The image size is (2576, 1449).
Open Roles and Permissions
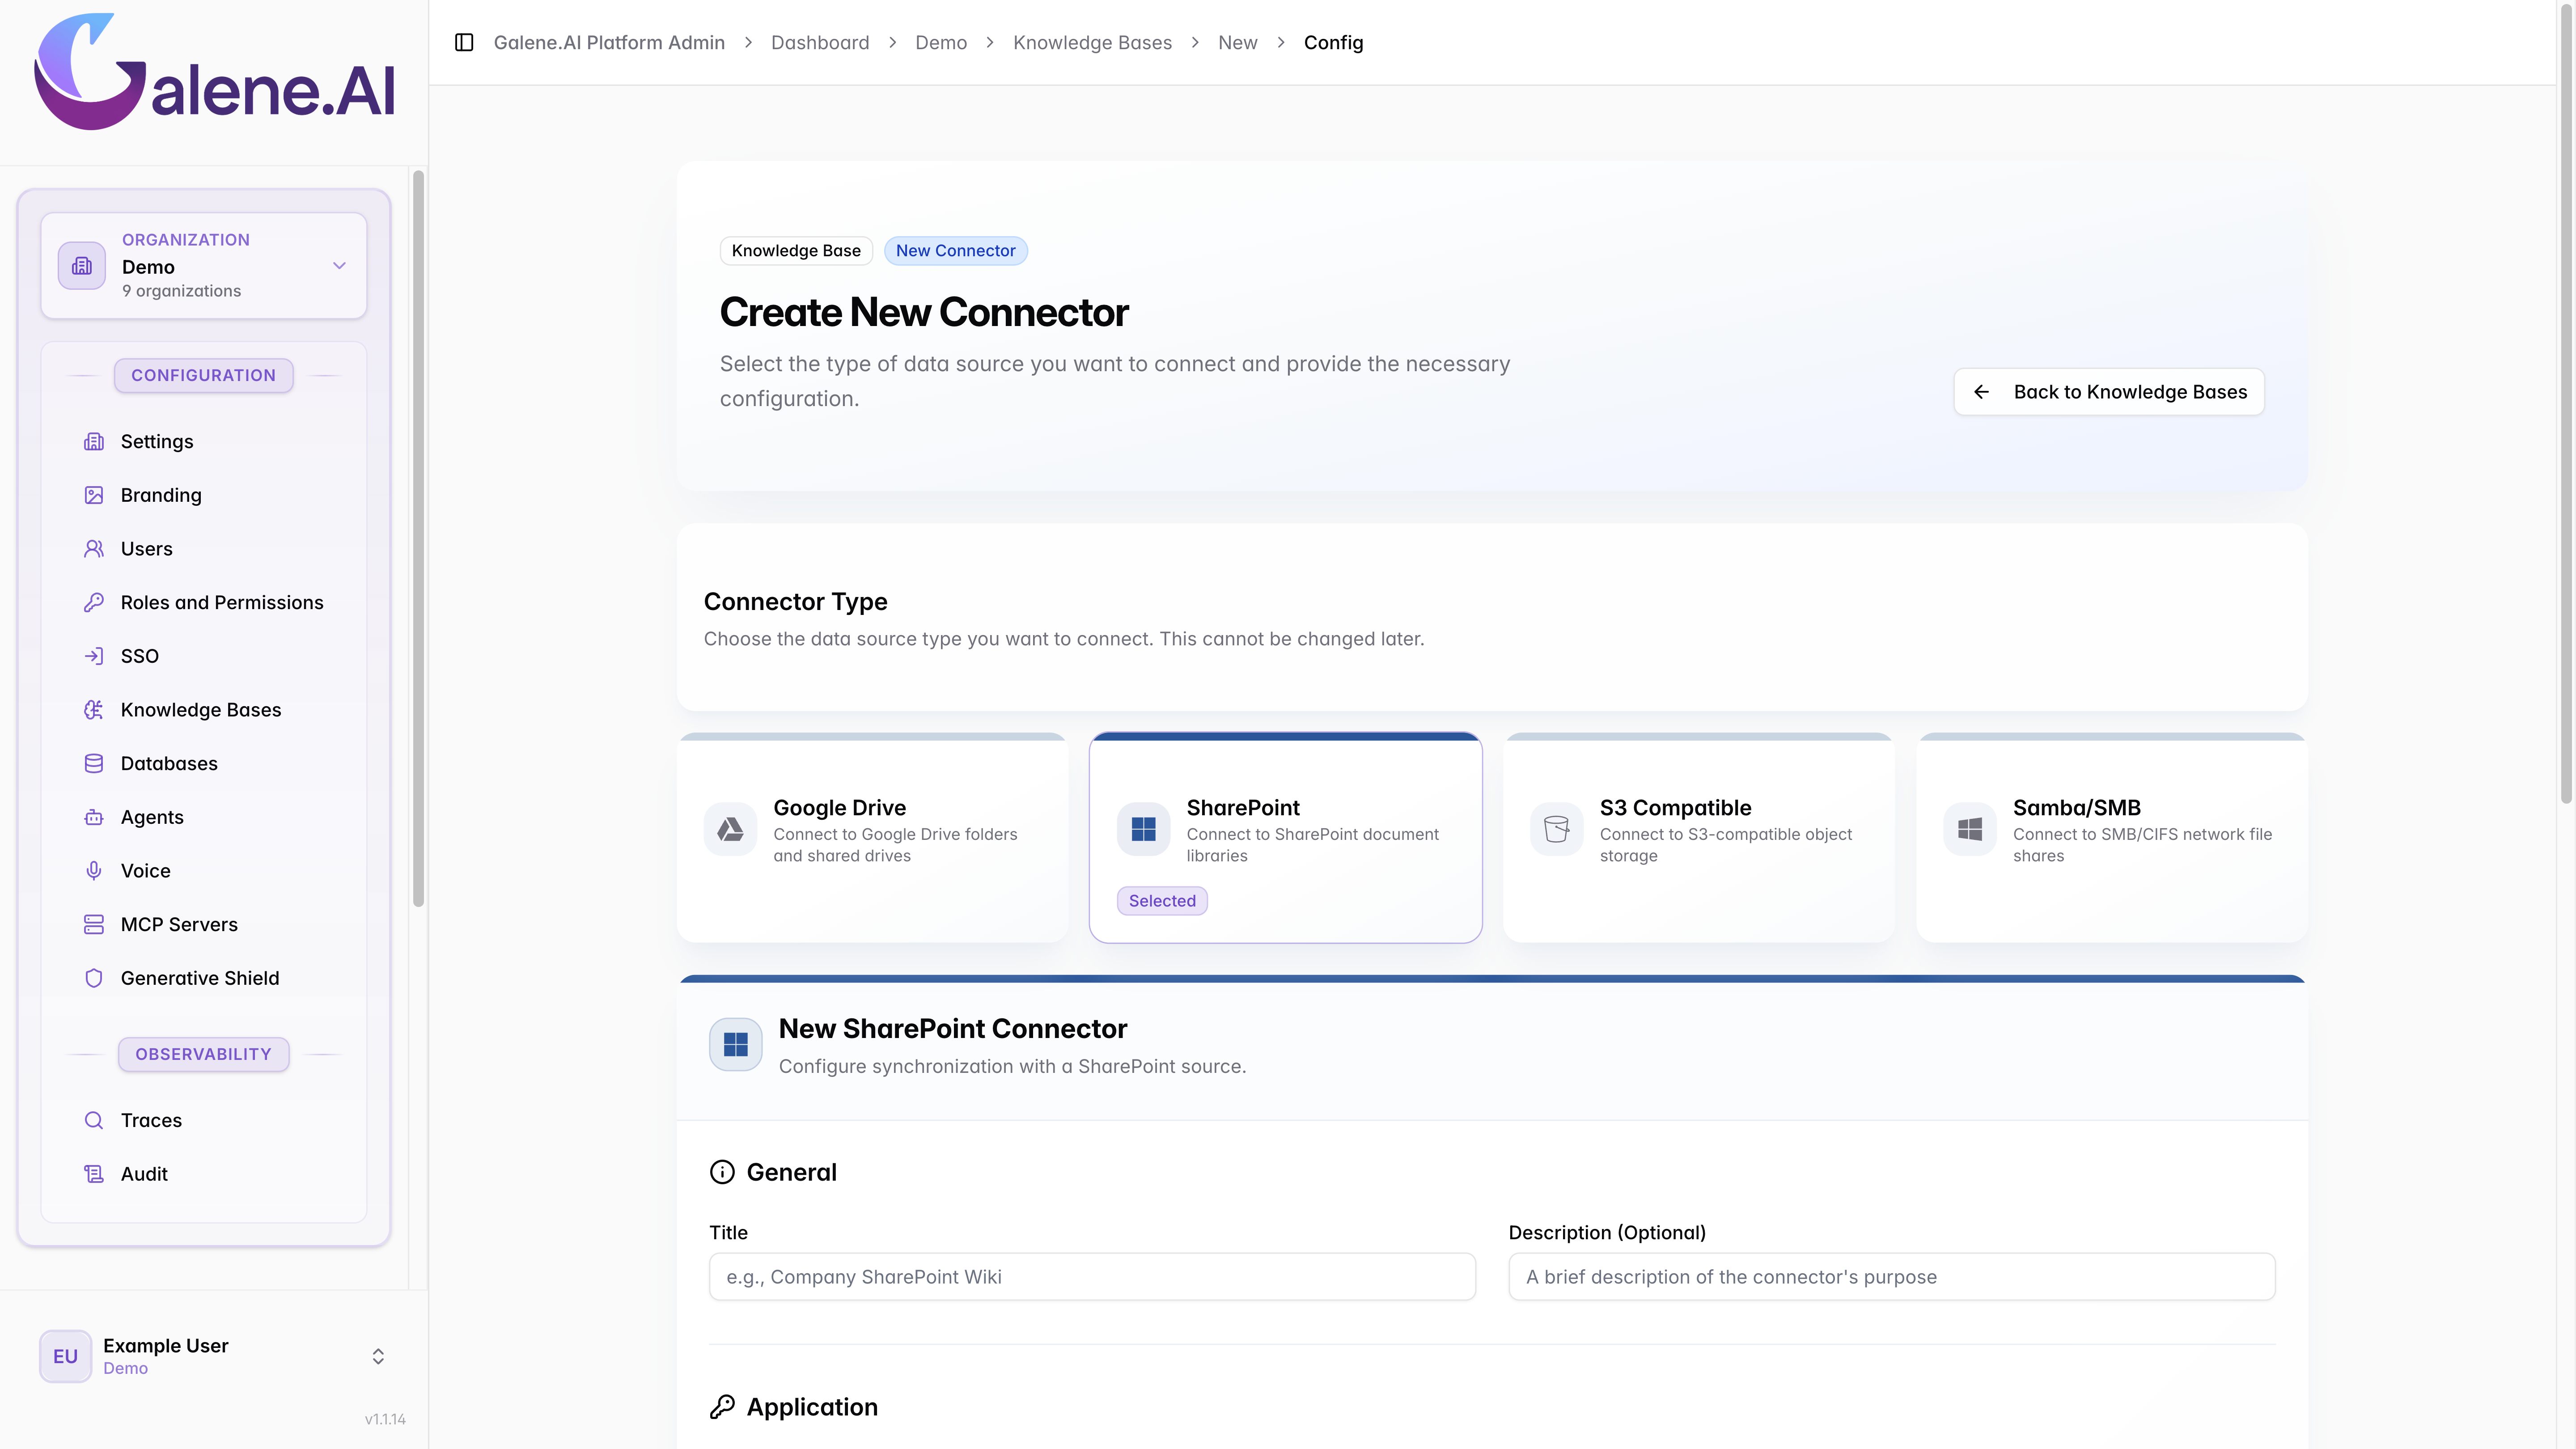click(204, 602)
